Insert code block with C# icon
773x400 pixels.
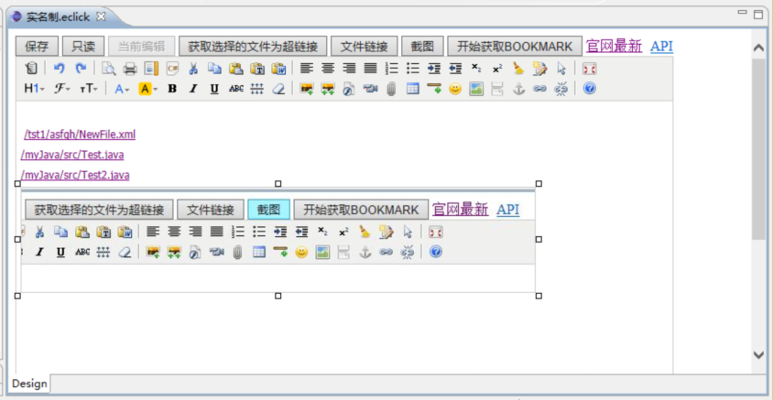pos(172,69)
